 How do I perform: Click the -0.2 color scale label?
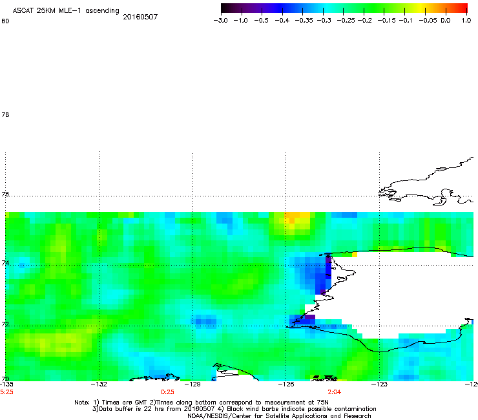[364, 21]
